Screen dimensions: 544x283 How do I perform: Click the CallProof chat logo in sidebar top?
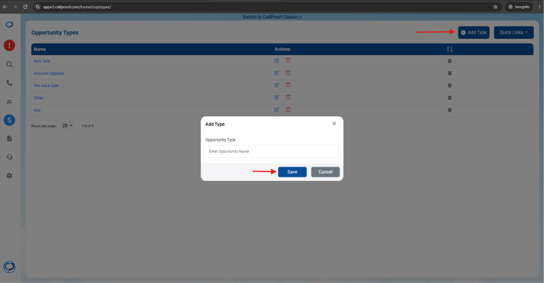(x=10, y=24)
